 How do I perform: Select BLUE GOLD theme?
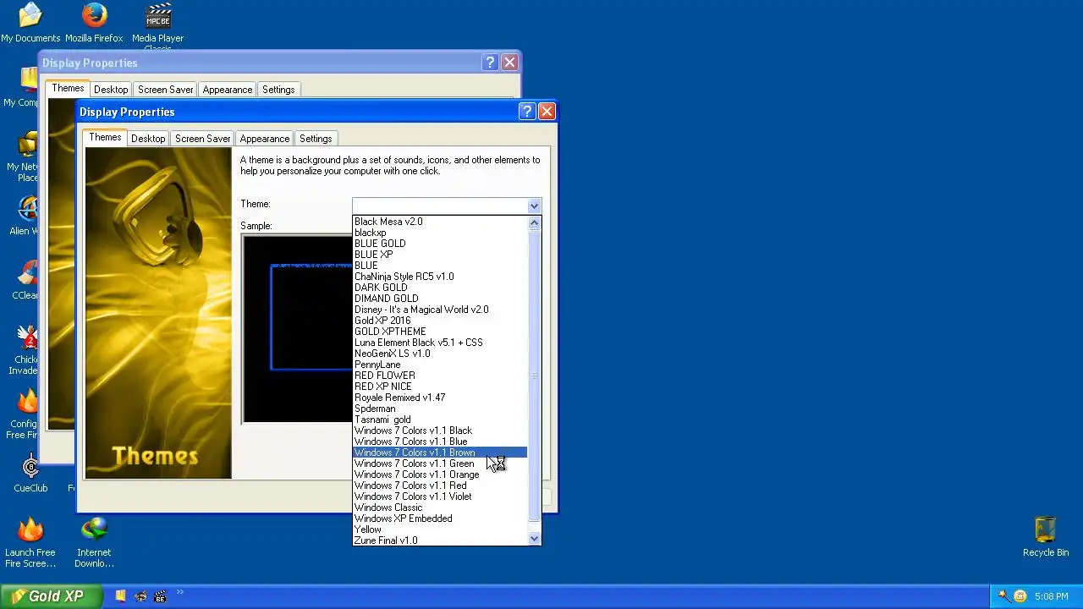pos(440,244)
